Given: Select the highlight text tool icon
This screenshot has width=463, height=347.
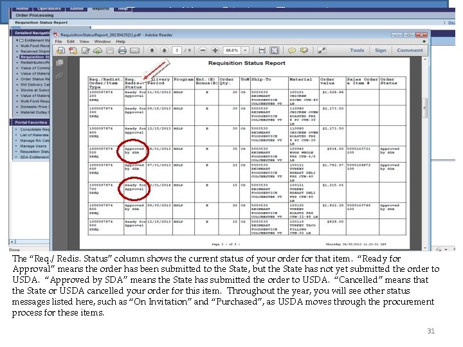Looking at the screenshot, I should (304, 51).
